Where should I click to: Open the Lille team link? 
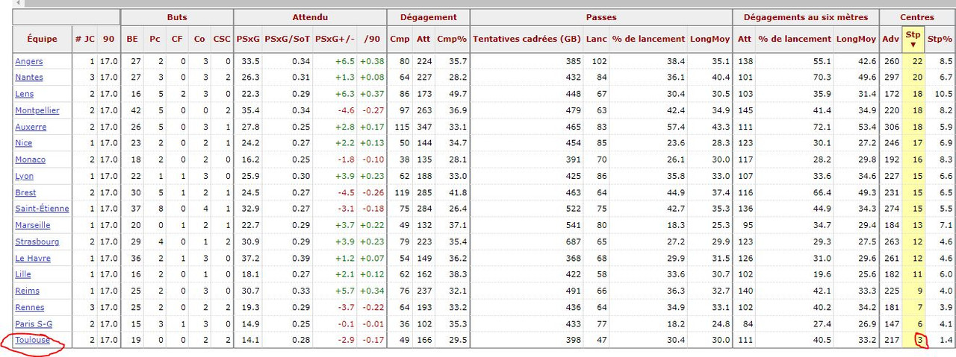click(24, 274)
